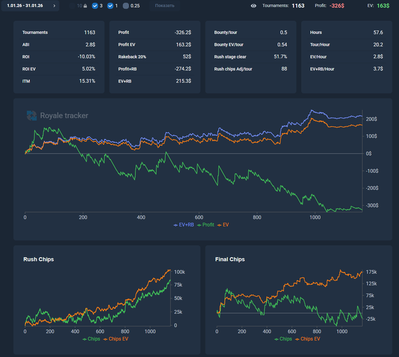Image resolution: width=399 pixels, height=357 pixels.
Task: Select the Rush Chips chart title
Action: [39, 259]
